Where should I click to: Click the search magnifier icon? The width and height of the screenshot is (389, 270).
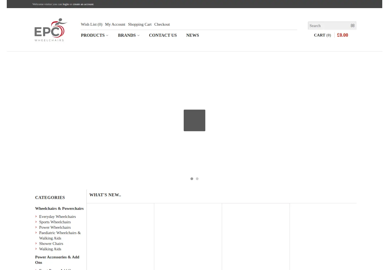353,26
